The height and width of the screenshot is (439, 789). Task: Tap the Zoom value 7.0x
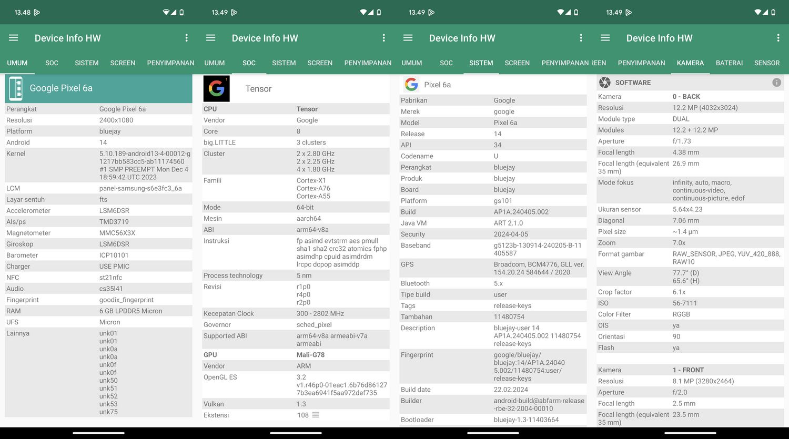(x=679, y=243)
